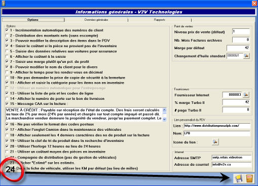Toggle option 3 modifier la description des items
Screen dimensions: 258x186
7,41
